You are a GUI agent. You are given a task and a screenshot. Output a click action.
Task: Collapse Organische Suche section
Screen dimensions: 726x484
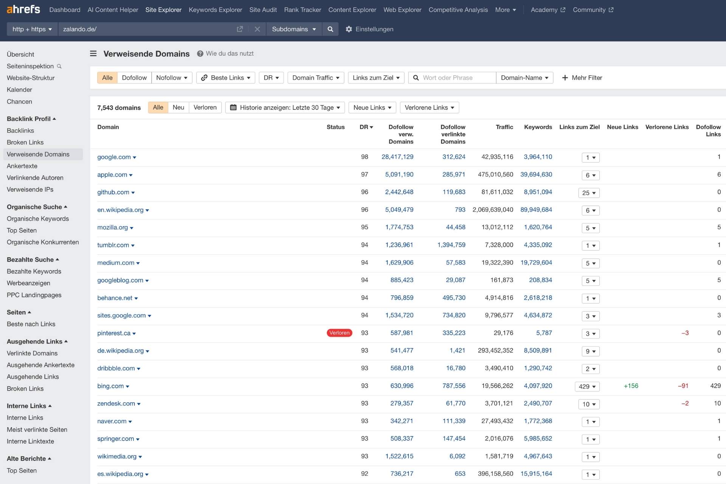click(x=37, y=207)
